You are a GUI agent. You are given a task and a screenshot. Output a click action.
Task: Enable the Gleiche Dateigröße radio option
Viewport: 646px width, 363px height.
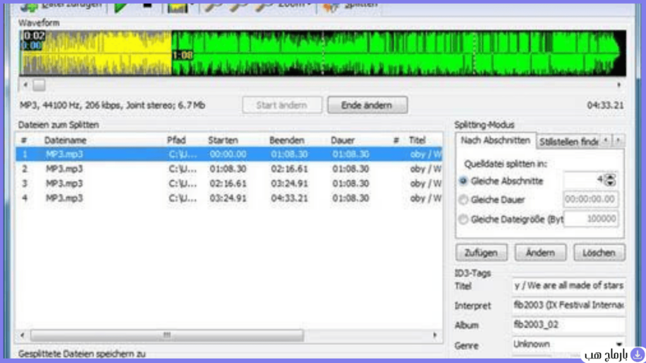click(463, 219)
